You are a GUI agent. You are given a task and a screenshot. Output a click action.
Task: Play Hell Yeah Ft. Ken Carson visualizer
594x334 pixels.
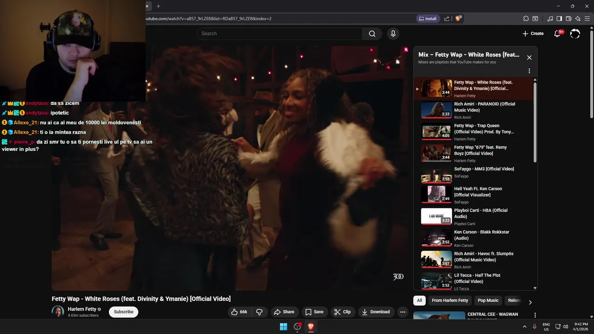(x=474, y=195)
